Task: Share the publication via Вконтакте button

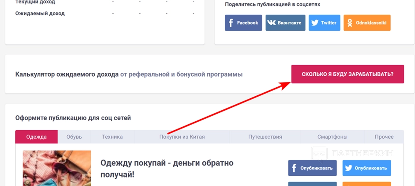Action: [285, 23]
